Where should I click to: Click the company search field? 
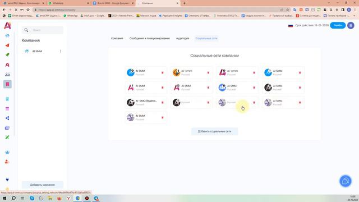click(43, 30)
